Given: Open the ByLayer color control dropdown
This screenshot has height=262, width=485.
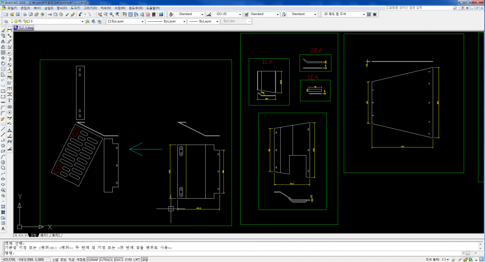Looking at the screenshot, I should 142,22.
